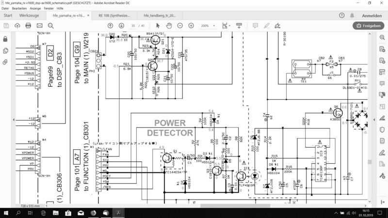The height and width of the screenshot is (218, 388).
Task: Open the Combine Files tool in right pane
Action: 382,95
